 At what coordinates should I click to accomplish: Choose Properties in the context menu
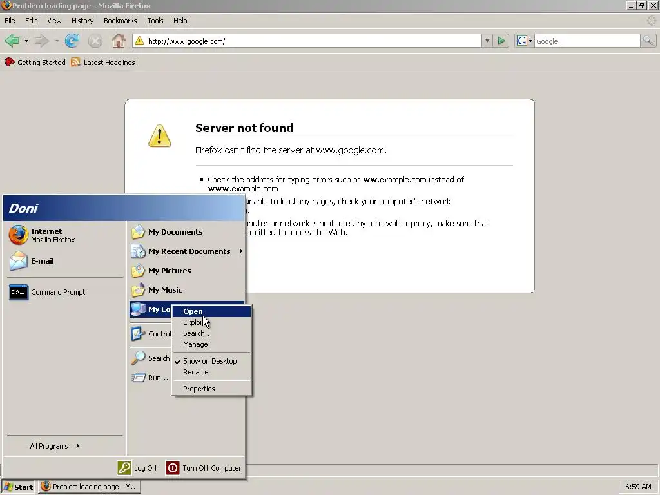pos(211,389)
